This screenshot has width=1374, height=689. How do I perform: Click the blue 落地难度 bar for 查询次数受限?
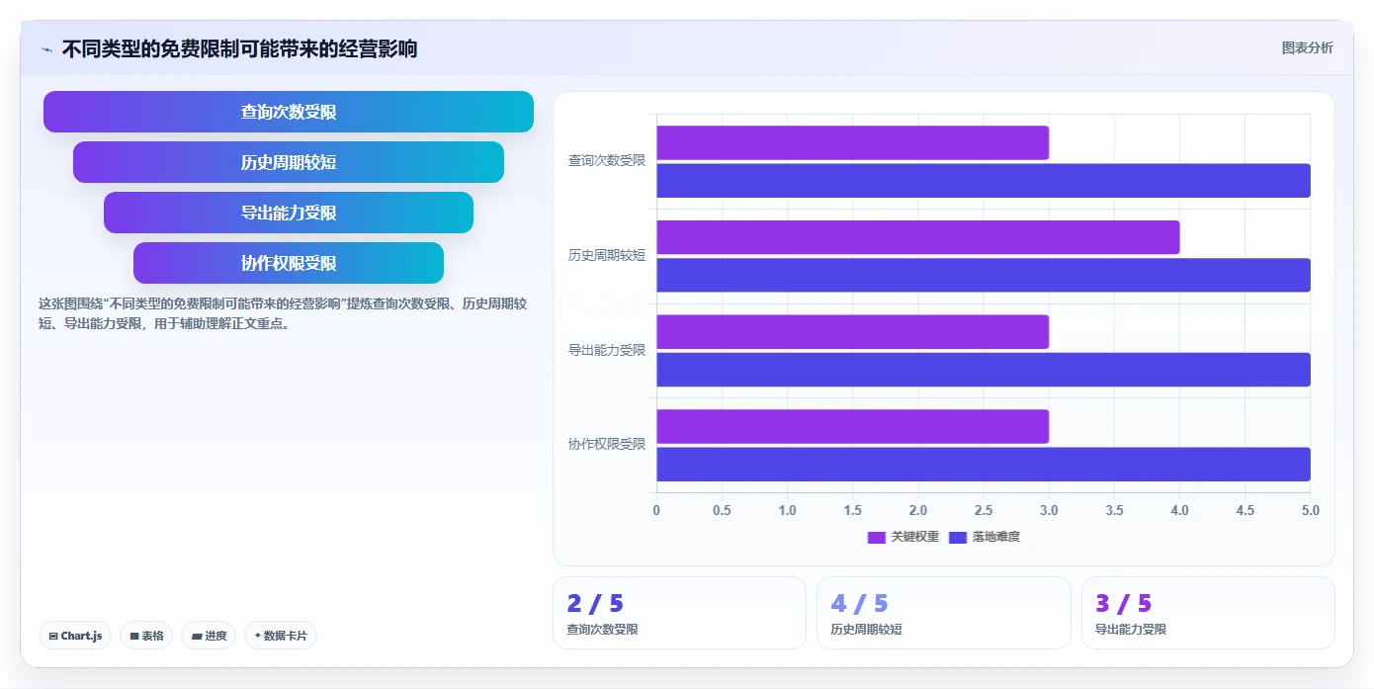pos(984,180)
